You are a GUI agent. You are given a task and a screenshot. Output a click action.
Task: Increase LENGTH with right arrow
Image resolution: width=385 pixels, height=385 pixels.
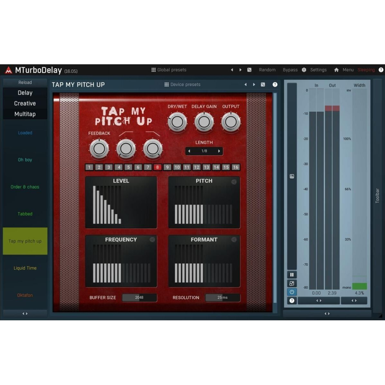point(219,151)
